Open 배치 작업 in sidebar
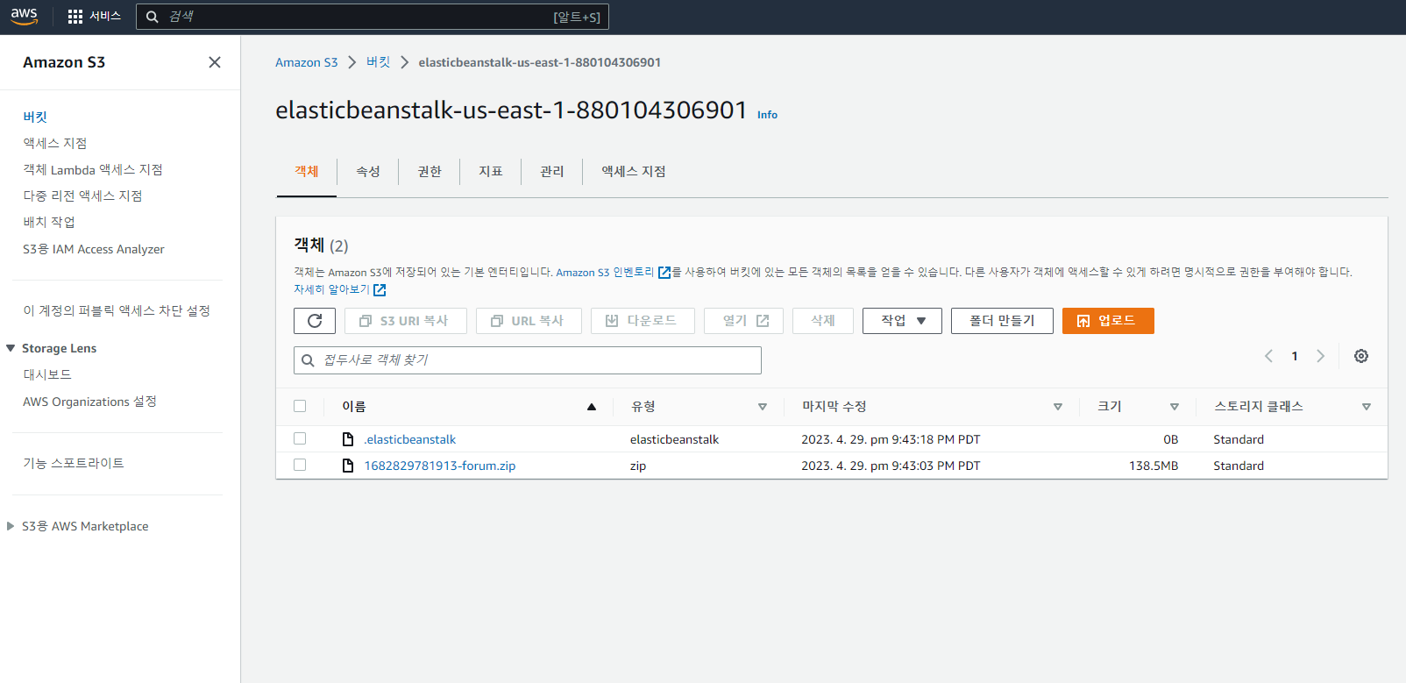Viewport: 1406px width, 683px height. [x=49, y=222]
